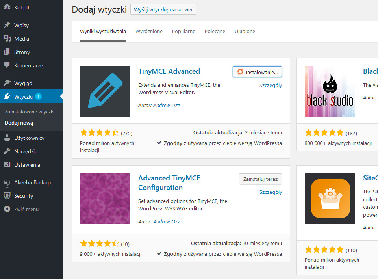Switch to Wyróżnione tab
Screen dimensions: 378x279
pos(149,32)
